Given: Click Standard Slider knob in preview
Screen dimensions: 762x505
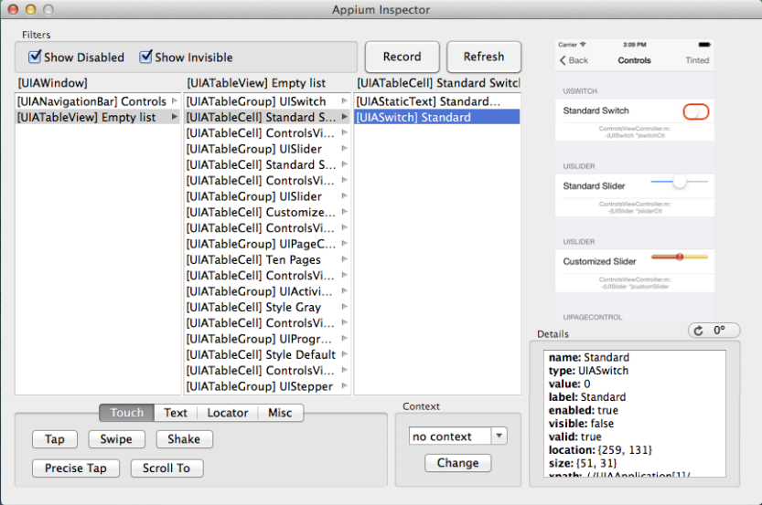Looking at the screenshot, I should pos(680,182).
